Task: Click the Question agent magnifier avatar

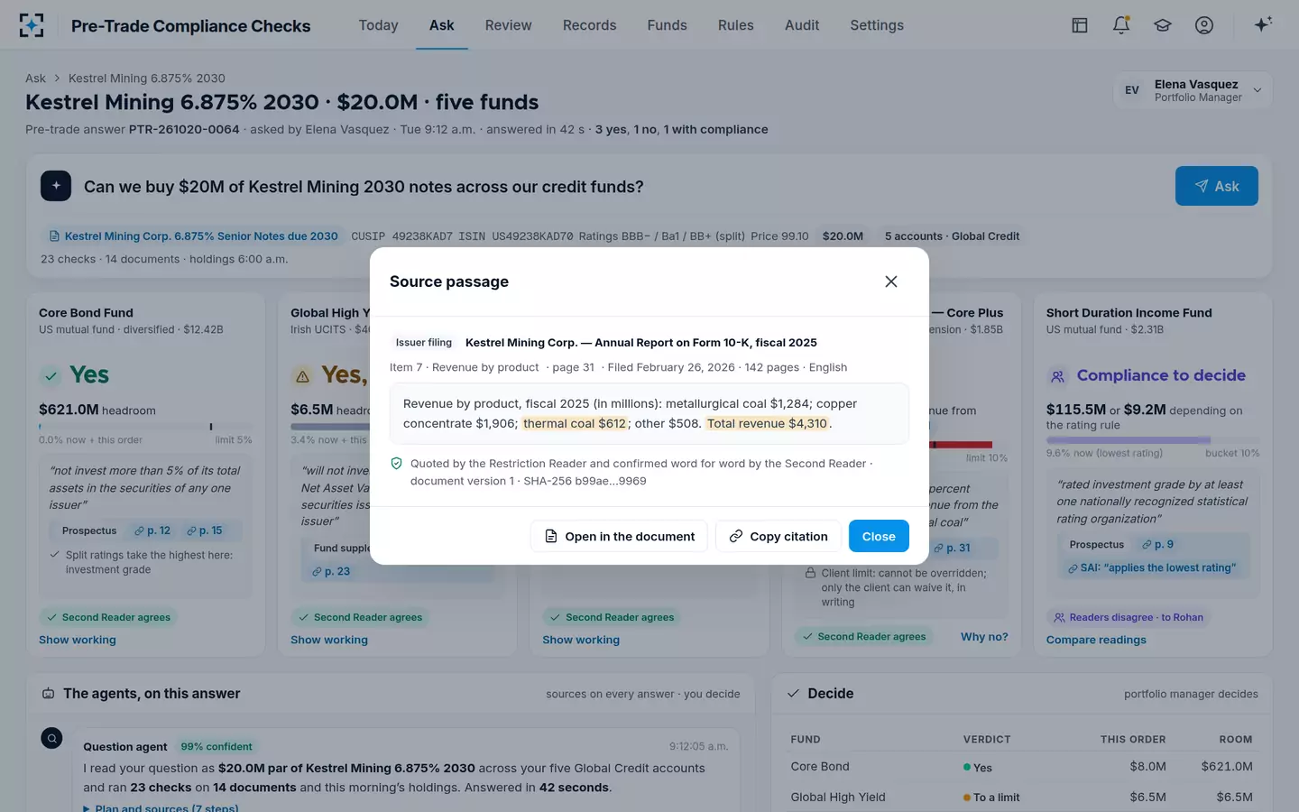Action: click(x=52, y=738)
